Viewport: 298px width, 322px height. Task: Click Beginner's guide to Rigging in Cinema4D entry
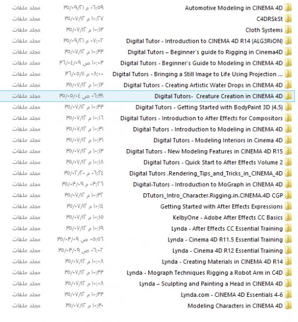[x=205, y=52]
